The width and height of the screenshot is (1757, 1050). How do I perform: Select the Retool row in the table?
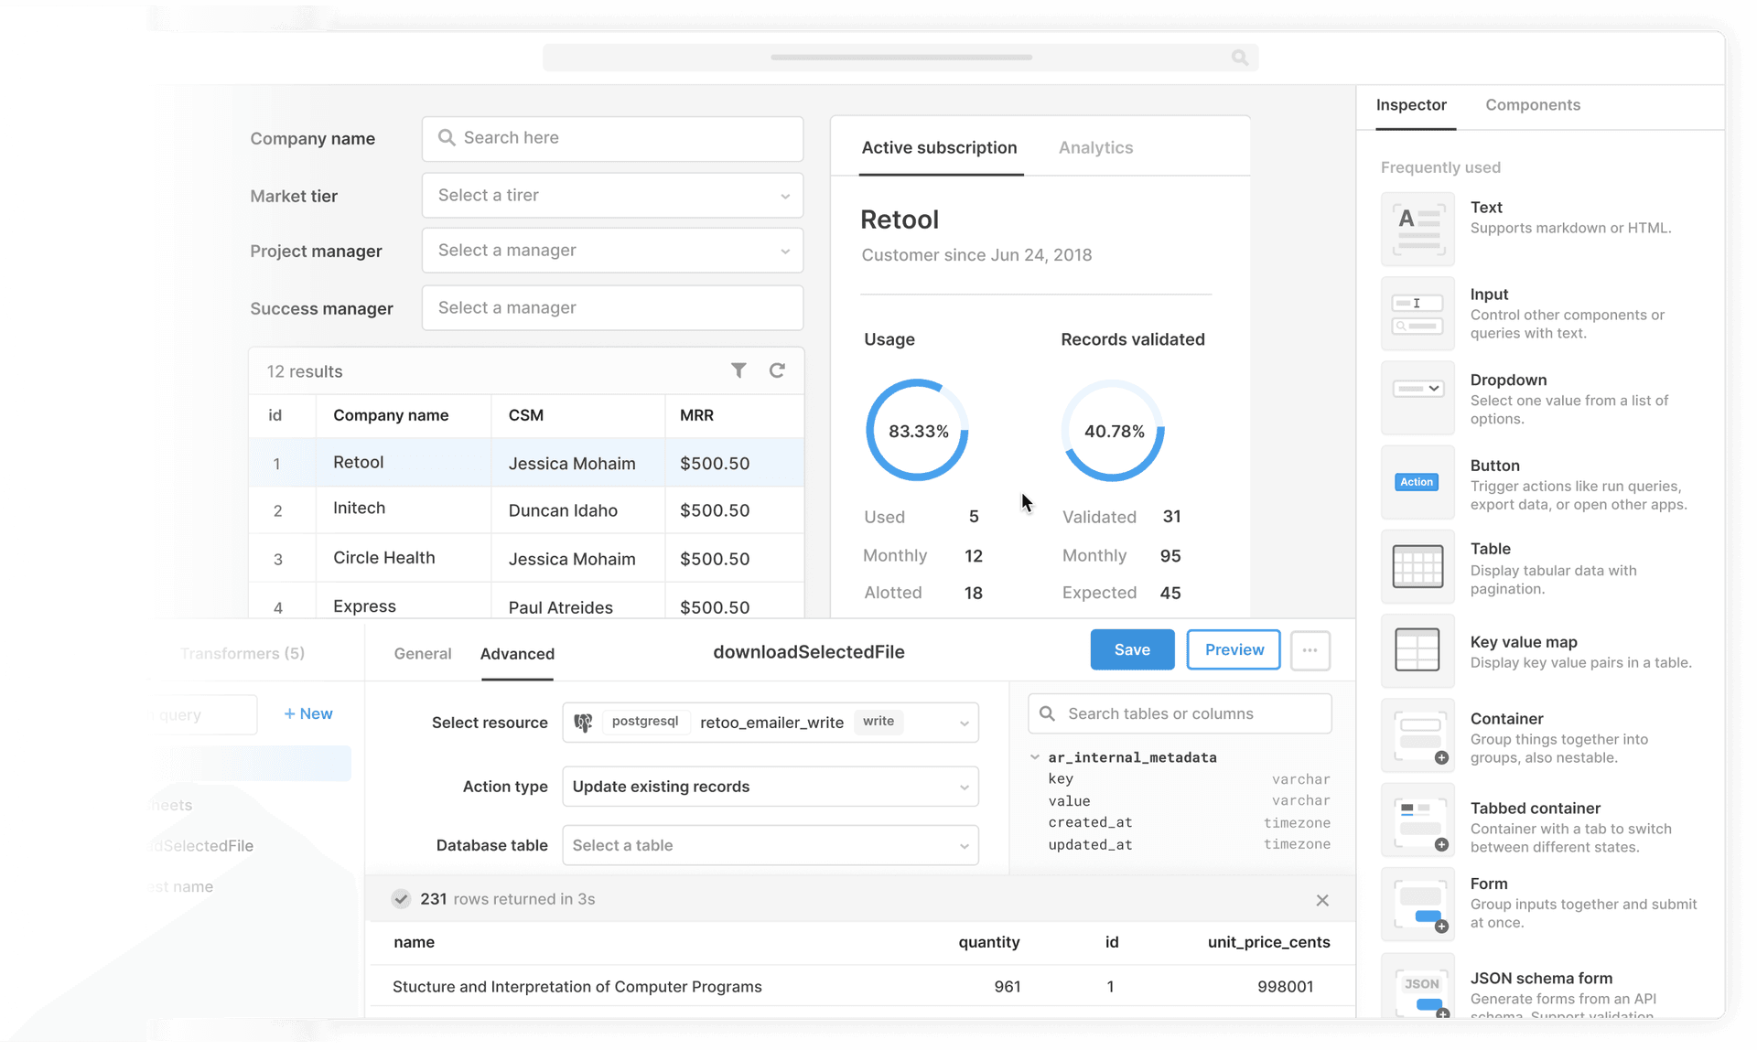[526, 463]
